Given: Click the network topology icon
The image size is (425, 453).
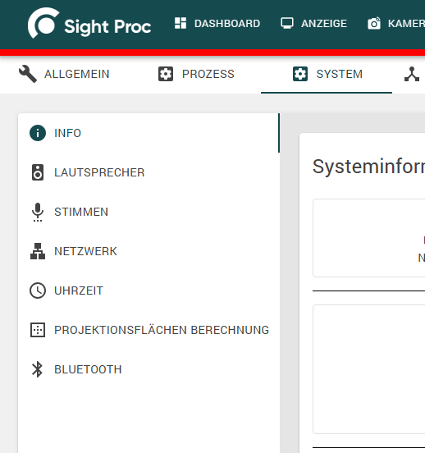Looking at the screenshot, I should (x=38, y=251).
